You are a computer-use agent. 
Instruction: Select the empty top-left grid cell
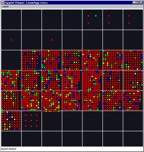pos(11,20)
